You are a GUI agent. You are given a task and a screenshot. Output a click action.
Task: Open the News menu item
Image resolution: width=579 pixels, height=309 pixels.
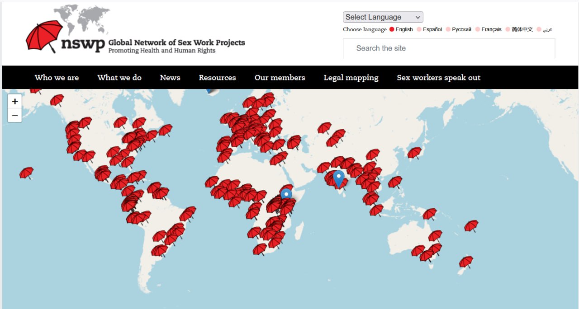pos(170,78)
